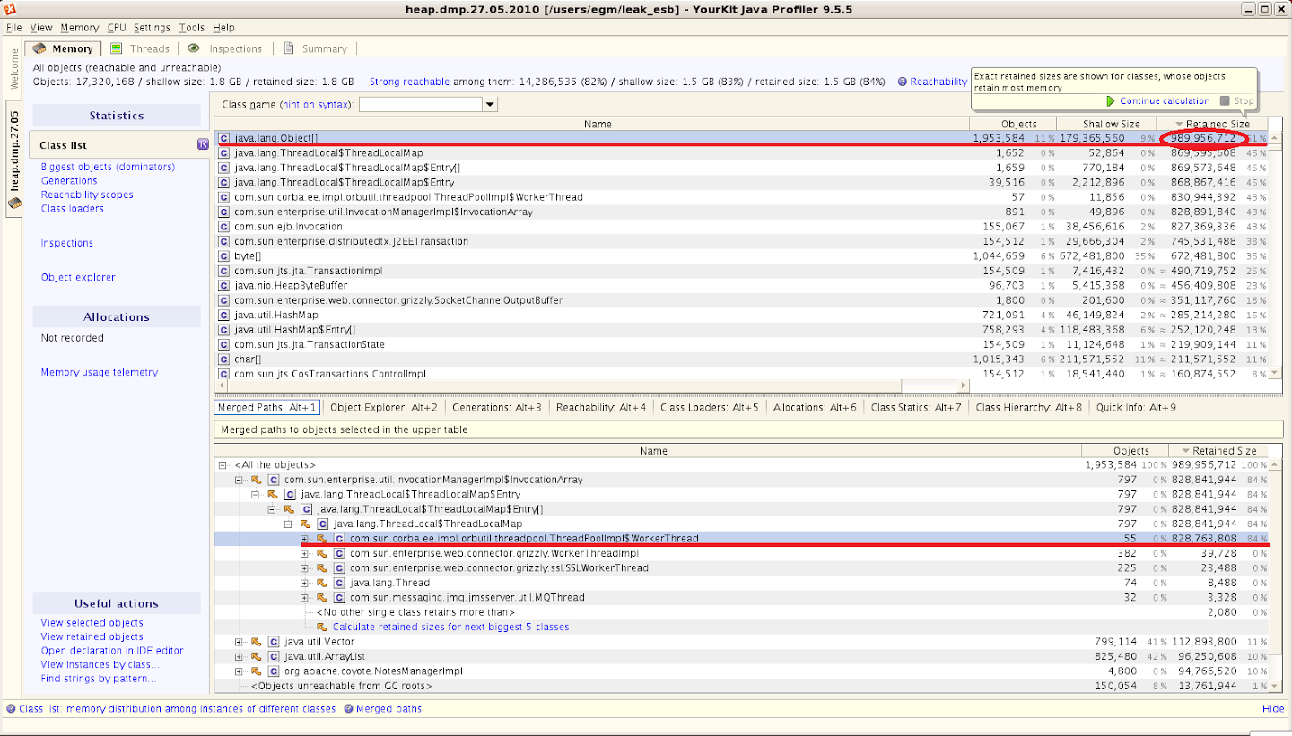Click View retained objects action
The image size is (1292, 736).
[x=92, y=636]
